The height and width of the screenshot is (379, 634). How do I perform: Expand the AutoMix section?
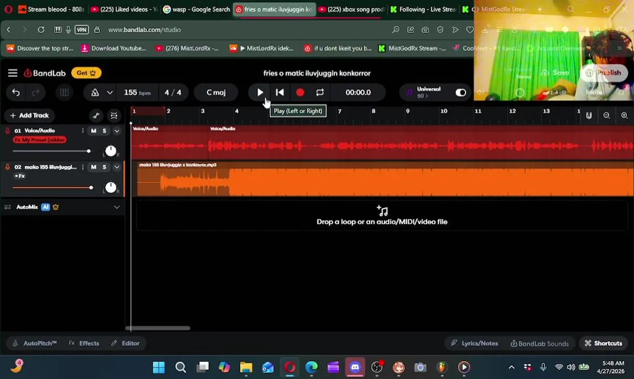pos(116,207)
